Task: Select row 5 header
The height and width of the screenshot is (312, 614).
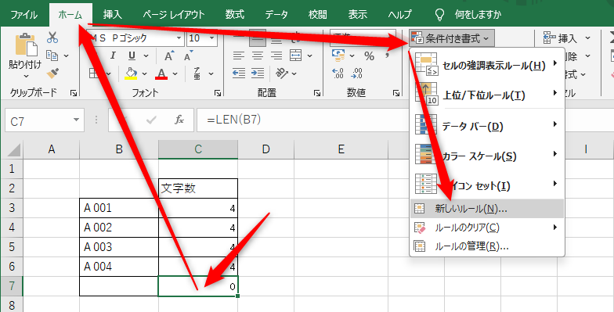Action: (12, 247)
